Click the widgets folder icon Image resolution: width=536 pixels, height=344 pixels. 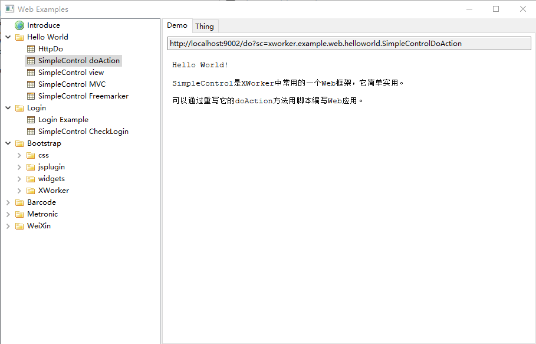31,179
